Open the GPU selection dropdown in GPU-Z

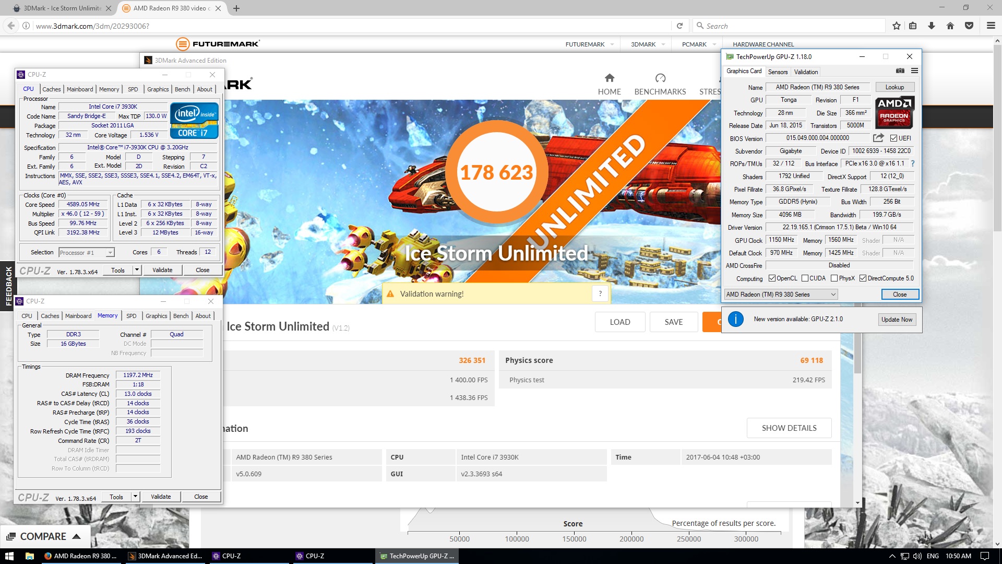[x=781, y=295]
